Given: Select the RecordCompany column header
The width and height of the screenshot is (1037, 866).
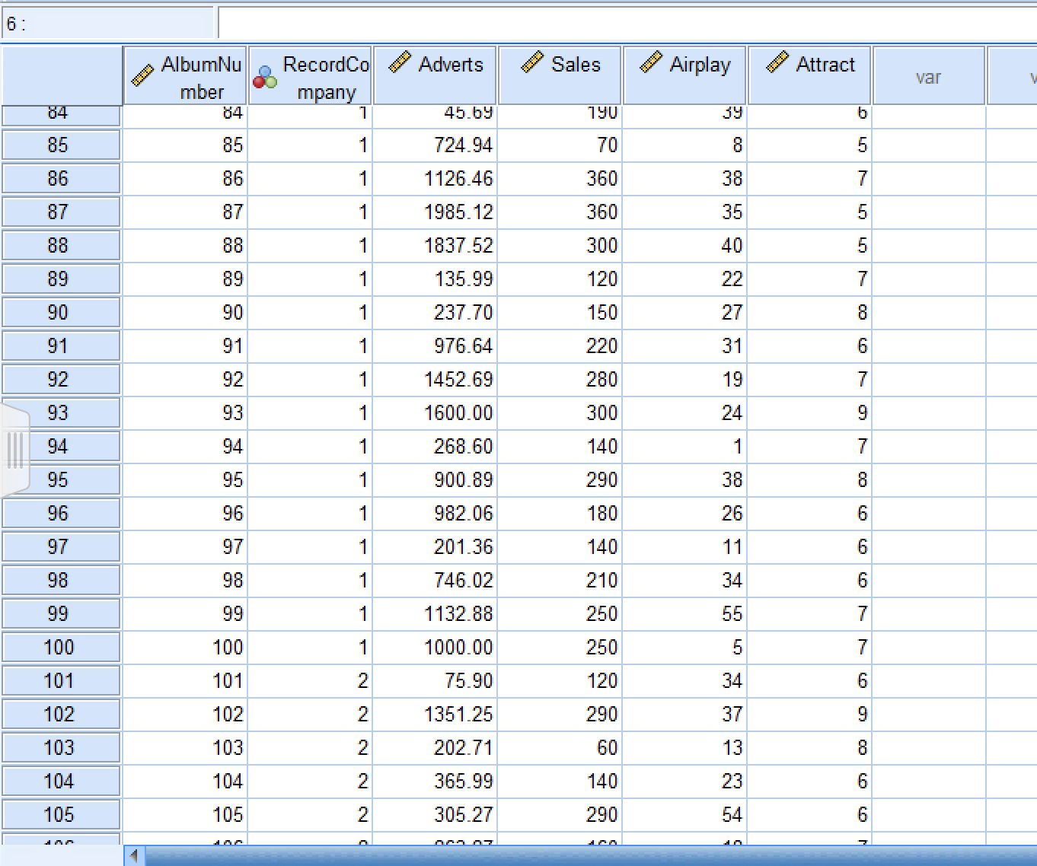Looking at the screenshot, I should click(310, 75).
